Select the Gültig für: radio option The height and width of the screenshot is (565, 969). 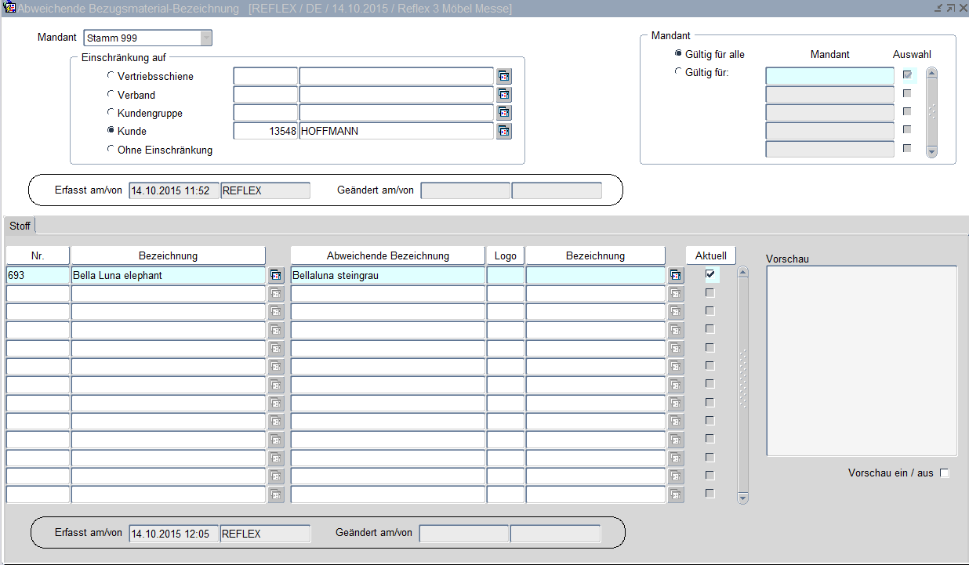pos(678,72)
